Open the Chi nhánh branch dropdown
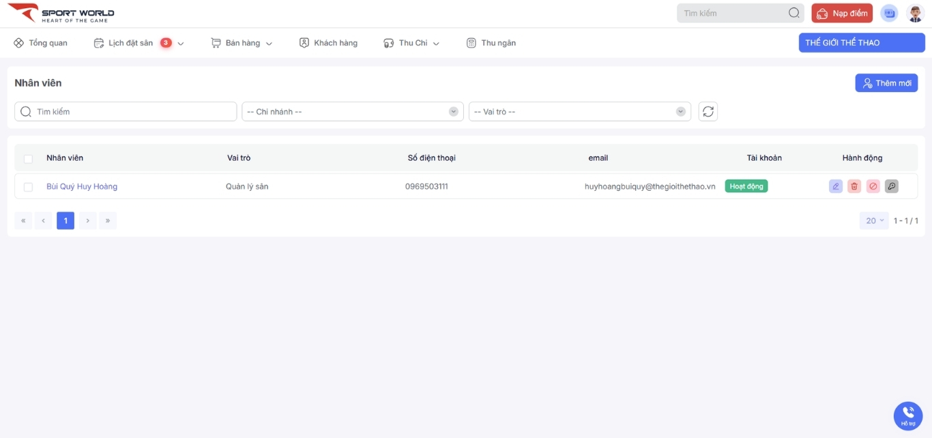 pos(352,112)
